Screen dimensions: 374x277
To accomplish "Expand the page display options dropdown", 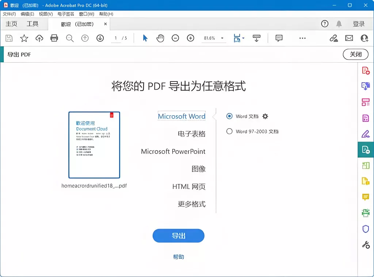I will (x=242, y=38).
